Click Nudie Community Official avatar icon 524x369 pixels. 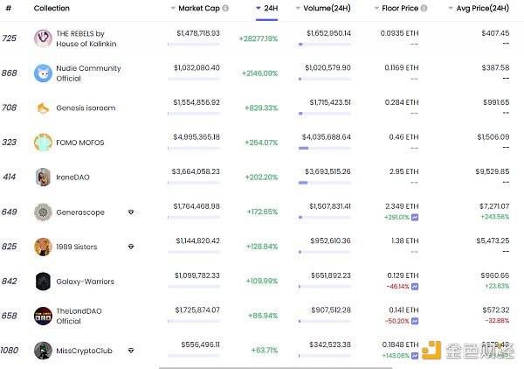click(x=43, y=73)
